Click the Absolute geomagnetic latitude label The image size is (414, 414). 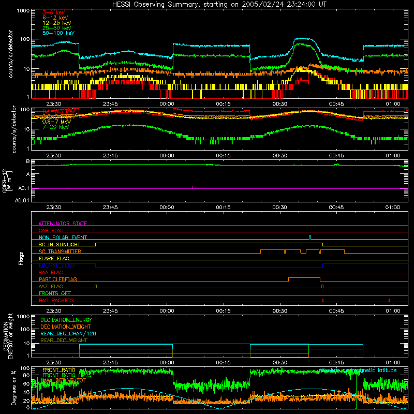tap(358, 371)
